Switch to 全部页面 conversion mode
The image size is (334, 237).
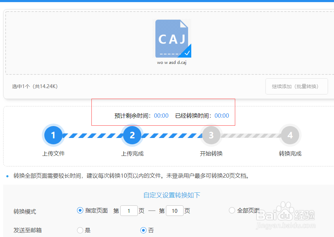(232, 210)
